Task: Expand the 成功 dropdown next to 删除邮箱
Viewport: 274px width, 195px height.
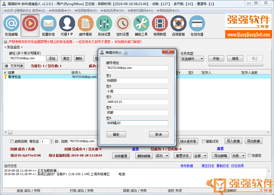Action: tap(162, 156)
